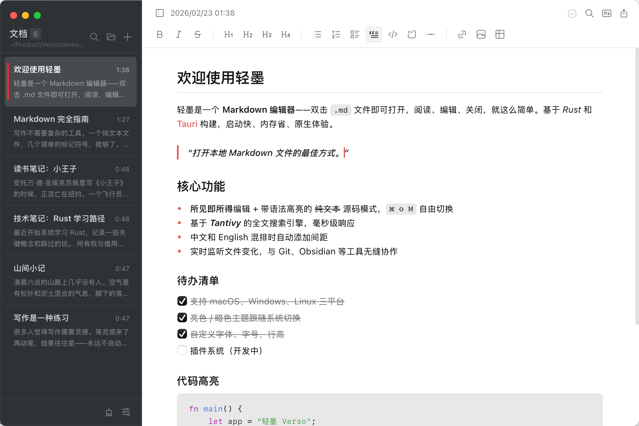This screenshot has width=639, height=426.
Task: Share the current document
Action: [624, 13]
